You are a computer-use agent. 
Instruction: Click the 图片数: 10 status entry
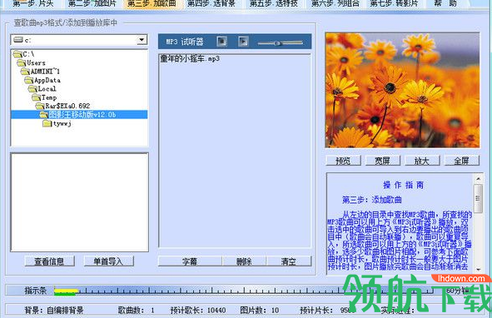click(x=260, y=311)
